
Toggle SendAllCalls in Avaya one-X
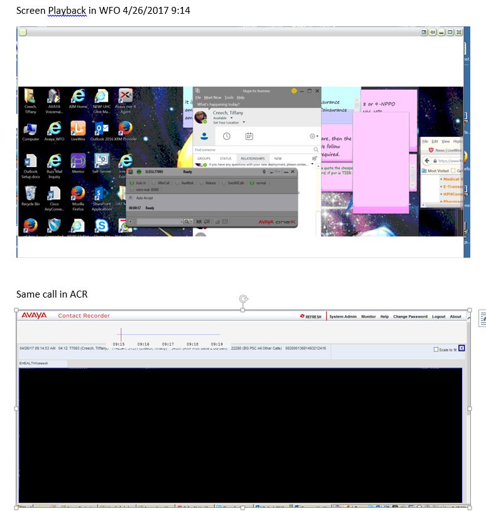tap(233, 183)
